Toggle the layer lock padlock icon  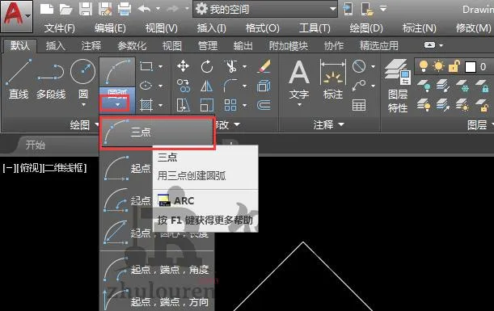pyautogui.click(x=454, y=66)
